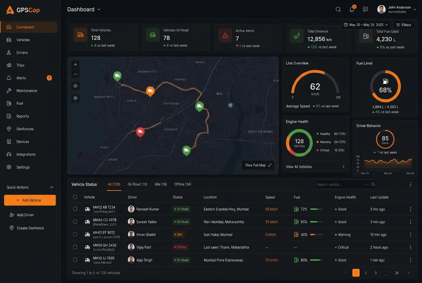This screenshot has width=422, height=283.
Task: Open Geofences in sidebar
Action: click(x=29, y=129)
